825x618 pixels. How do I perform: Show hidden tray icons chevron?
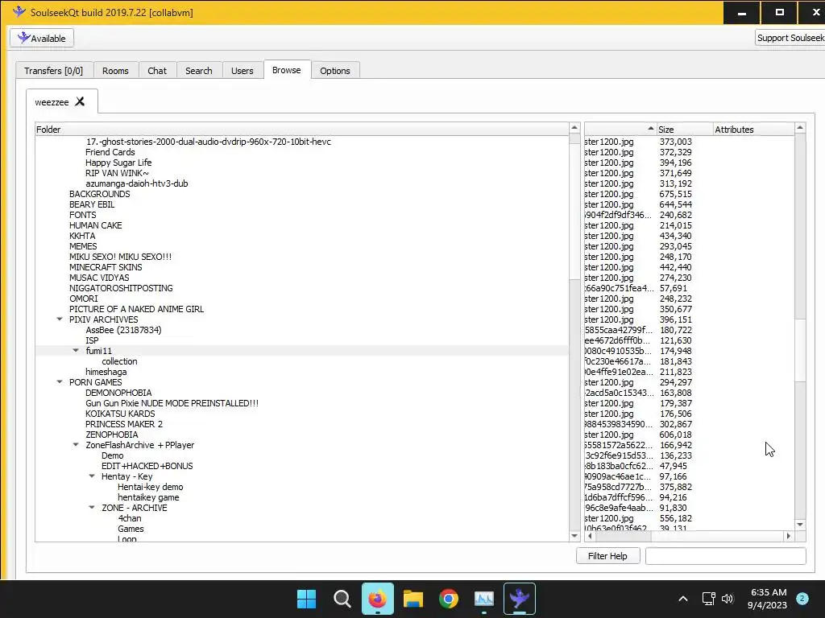point(683,599)
